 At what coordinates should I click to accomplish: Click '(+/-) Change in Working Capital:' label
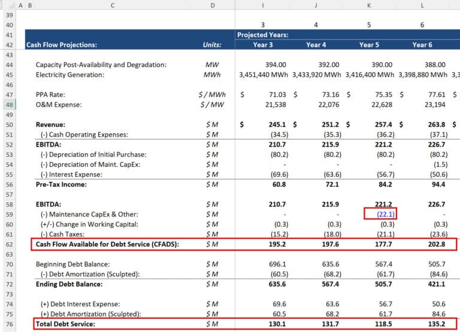(89, 224)
